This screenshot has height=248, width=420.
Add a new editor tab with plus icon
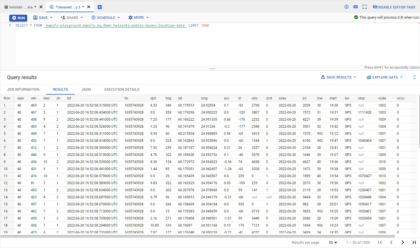coord(100,7)
